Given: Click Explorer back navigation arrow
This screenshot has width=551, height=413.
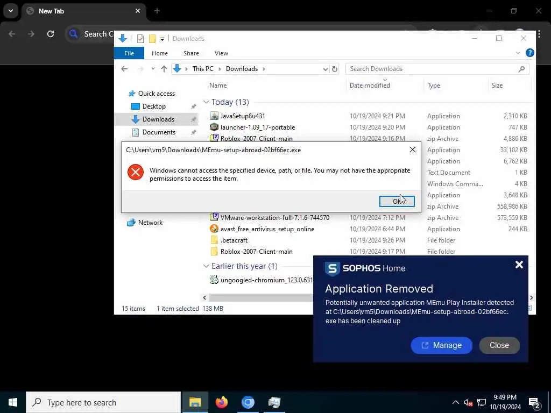Looking at the screenshot, I should tap(124, 69).
